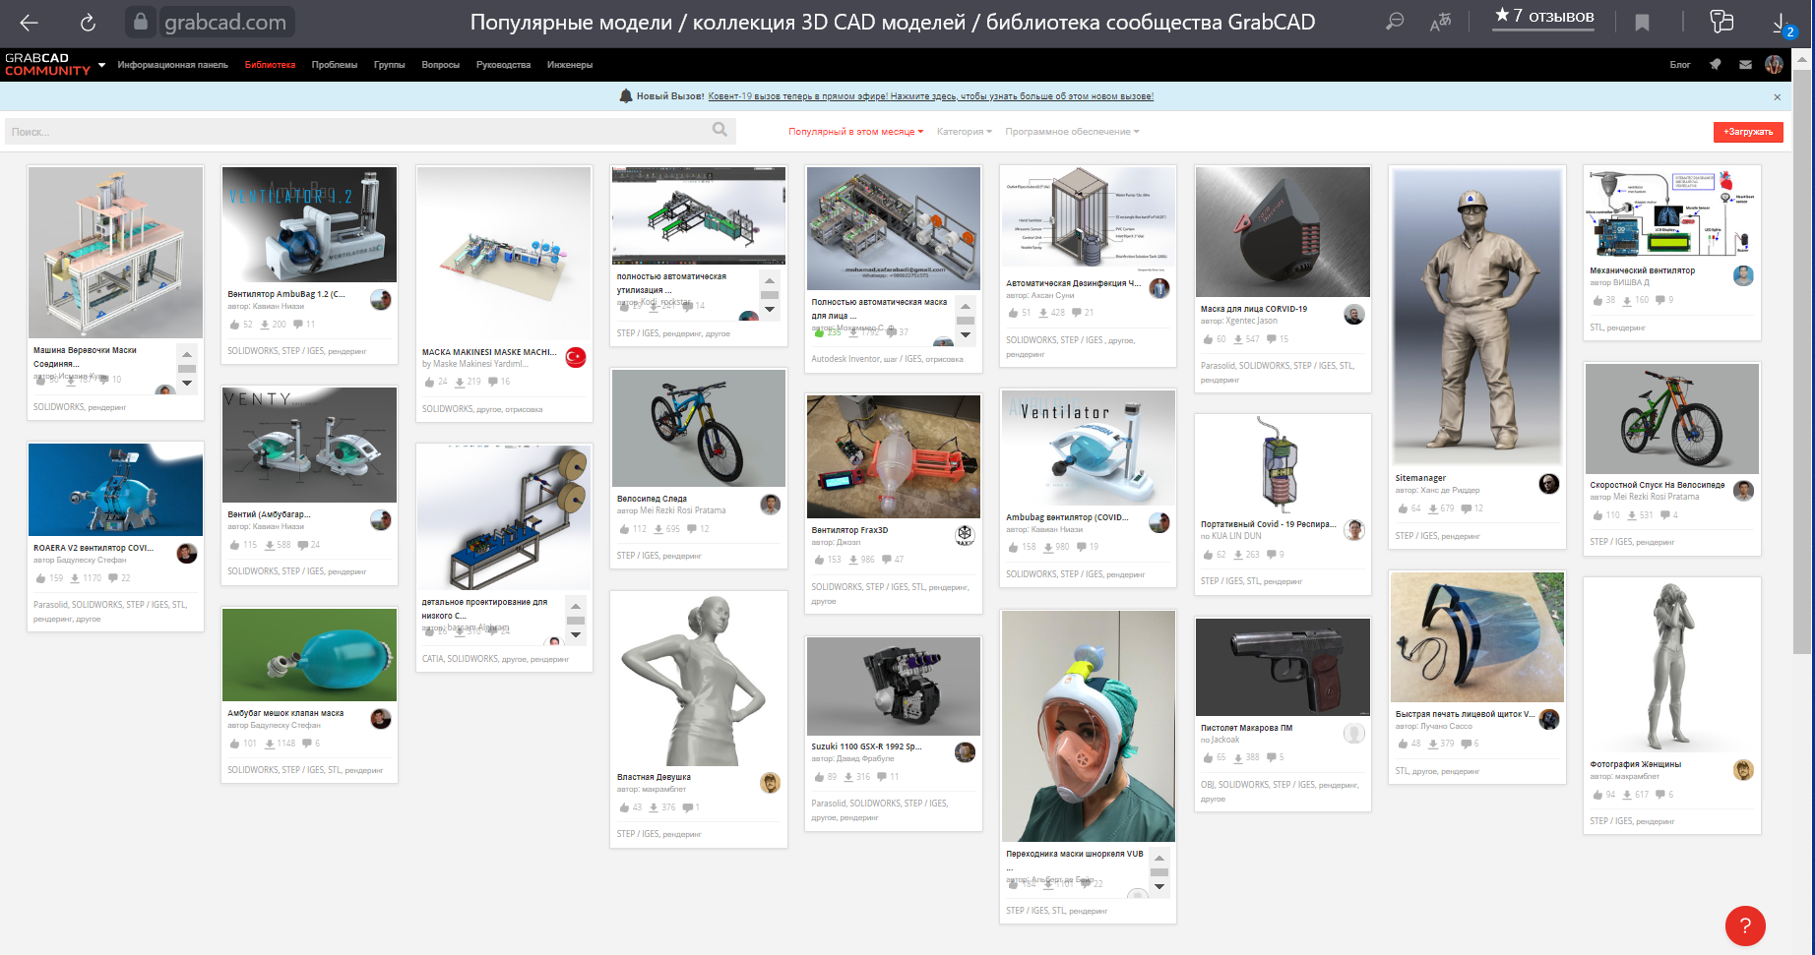This screenshot has height=955, width=1815.
Task: Open the red question mark help button
Action: [x=1745, y=925]
